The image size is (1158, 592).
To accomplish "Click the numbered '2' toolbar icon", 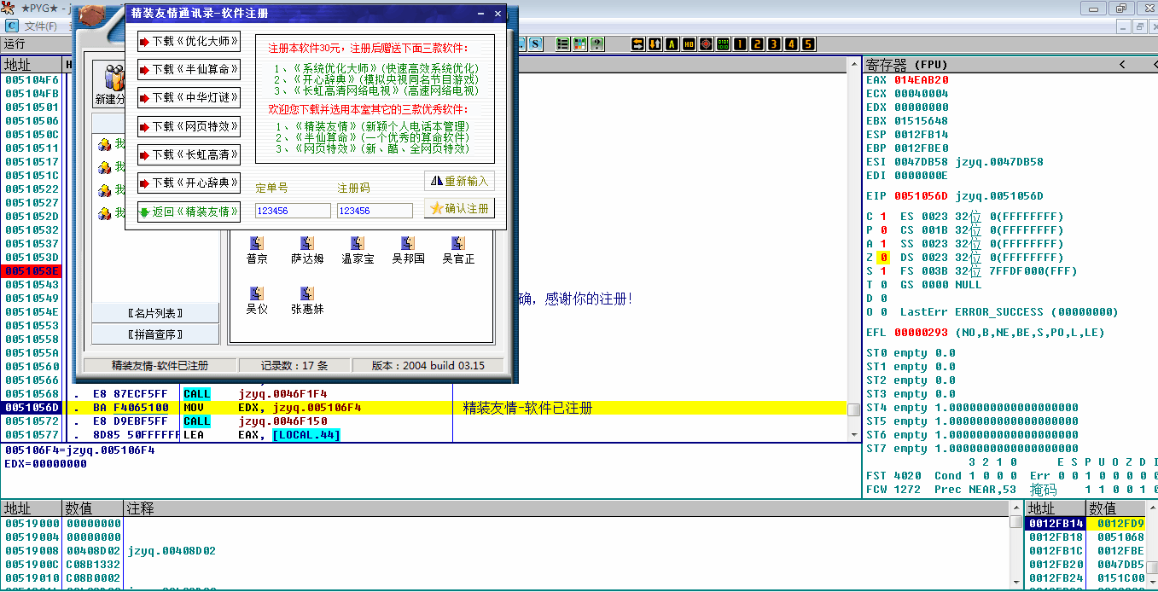I will click(757, 44).
